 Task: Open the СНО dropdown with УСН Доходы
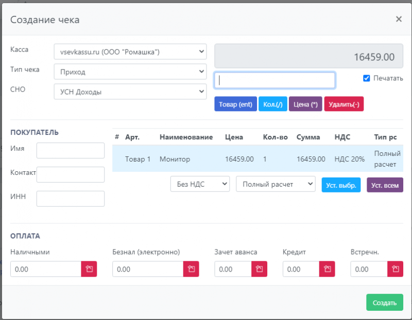(x=130, y=92)
